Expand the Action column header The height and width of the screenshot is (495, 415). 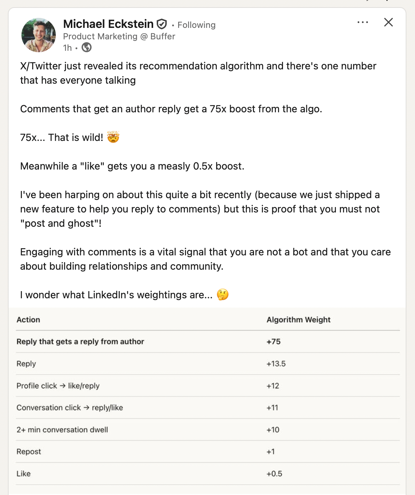(28, 319)
